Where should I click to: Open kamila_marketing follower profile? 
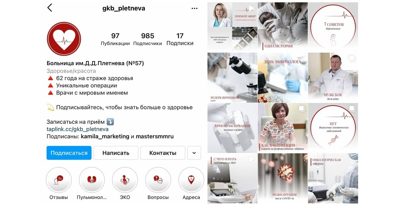pos(105,137)
